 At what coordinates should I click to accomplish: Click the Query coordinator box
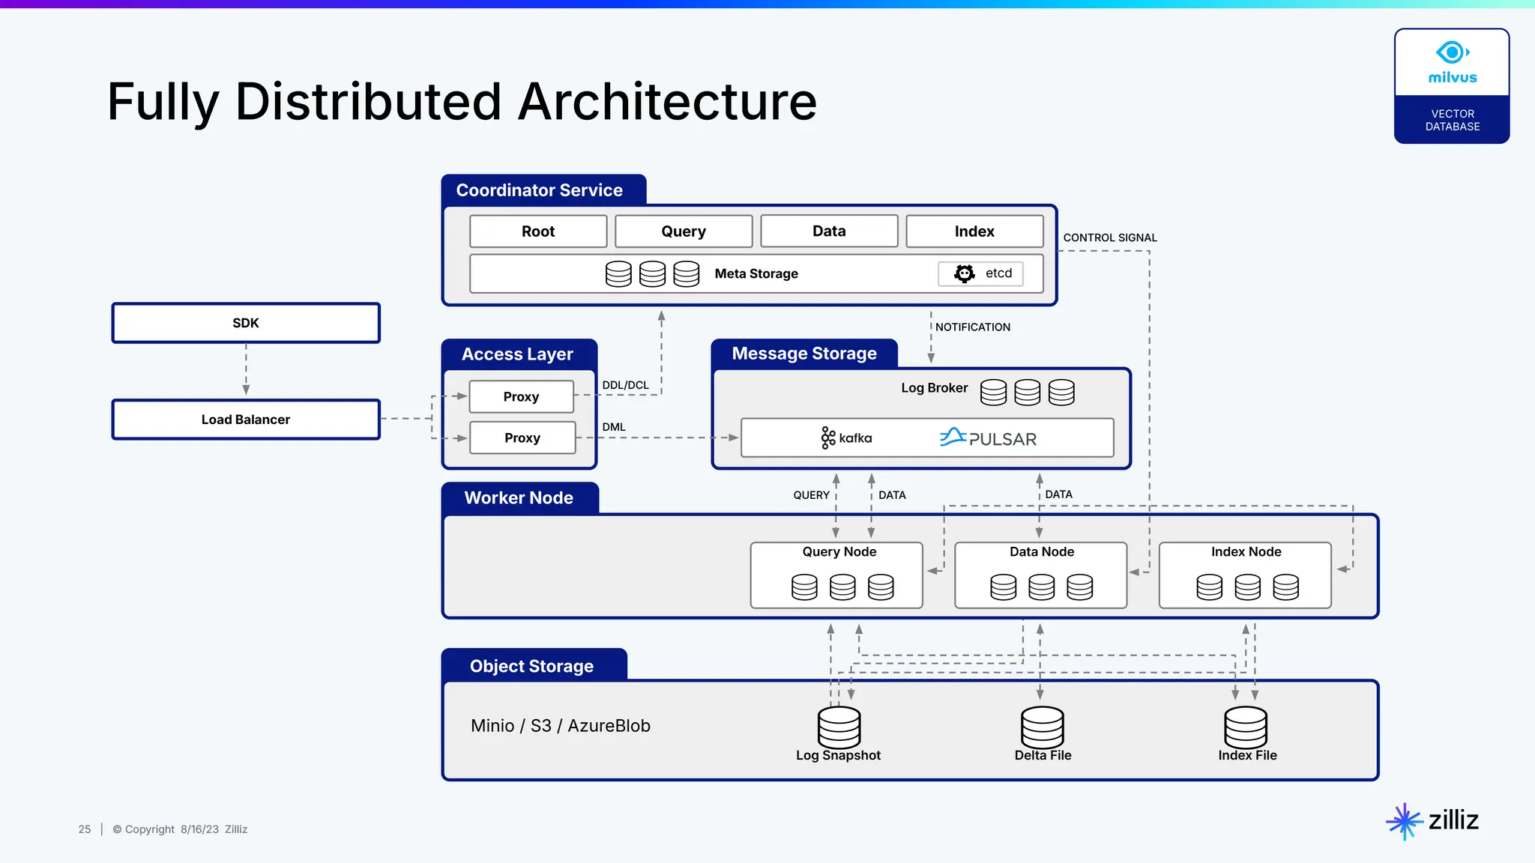point(684,231)
